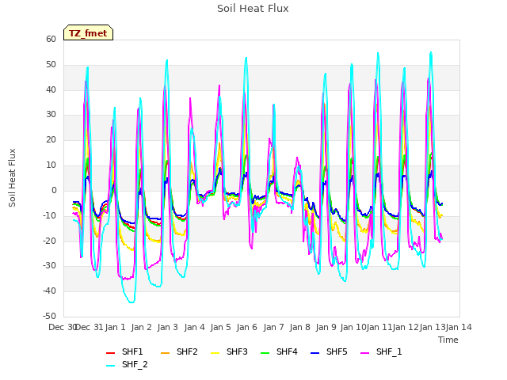
Task: Click the Jan 6 x-axis tick label
Action: point(246,327)
